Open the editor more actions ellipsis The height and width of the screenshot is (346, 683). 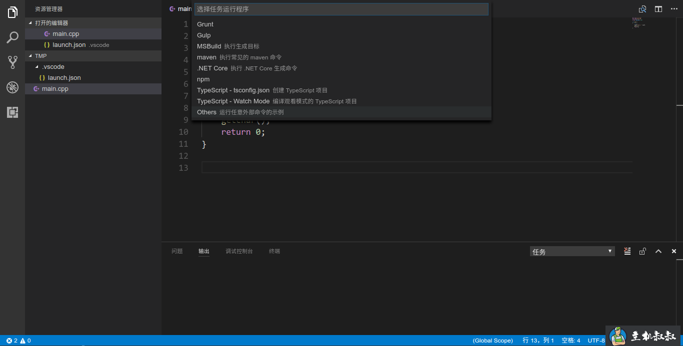pos(674,9)
